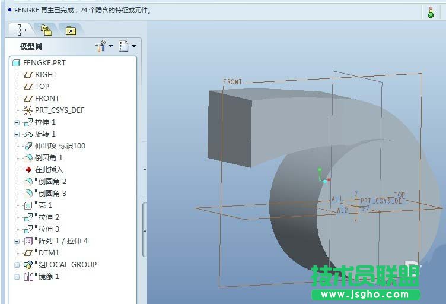Click the 伸出项 protrusion icon
The height and width of the screenshot is (304, 446).
pos(28,146)
